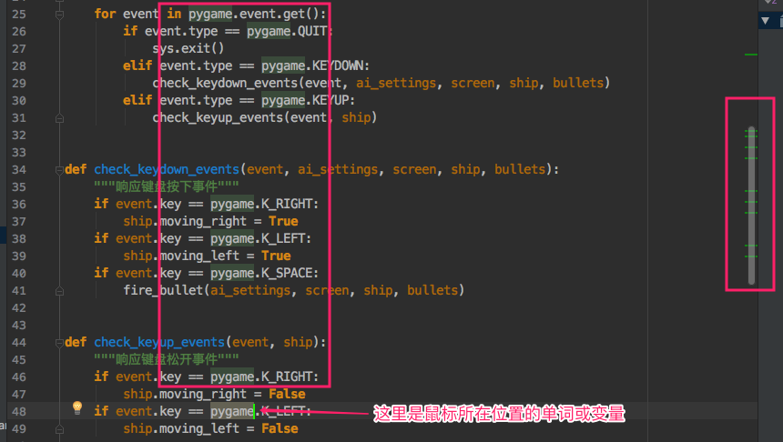This screenshot has width=783, height=442.
Task: Toggle fold end marker at line 41
Action: pos(59,291)
